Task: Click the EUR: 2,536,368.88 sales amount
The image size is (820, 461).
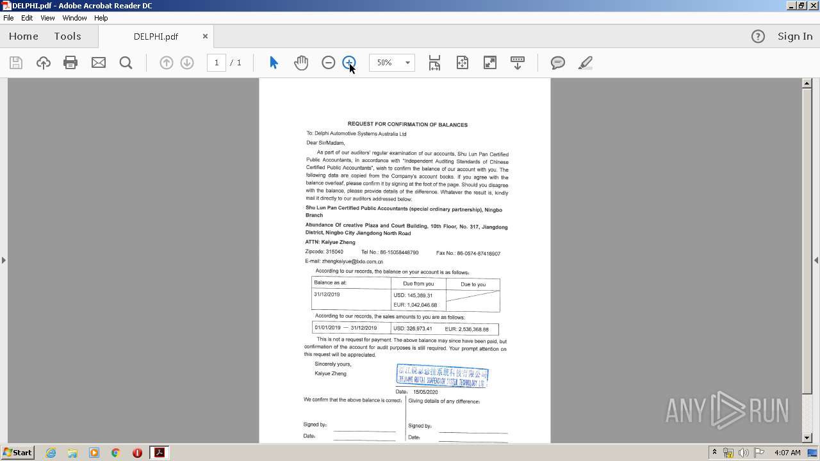Action: 467,329
